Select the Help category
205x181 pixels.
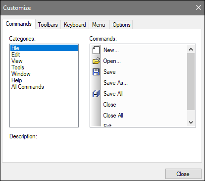(44, 80)
